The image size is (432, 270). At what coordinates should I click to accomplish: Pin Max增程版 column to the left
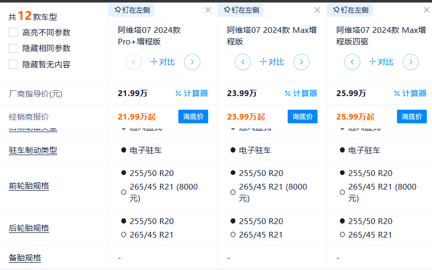point(242,10)
